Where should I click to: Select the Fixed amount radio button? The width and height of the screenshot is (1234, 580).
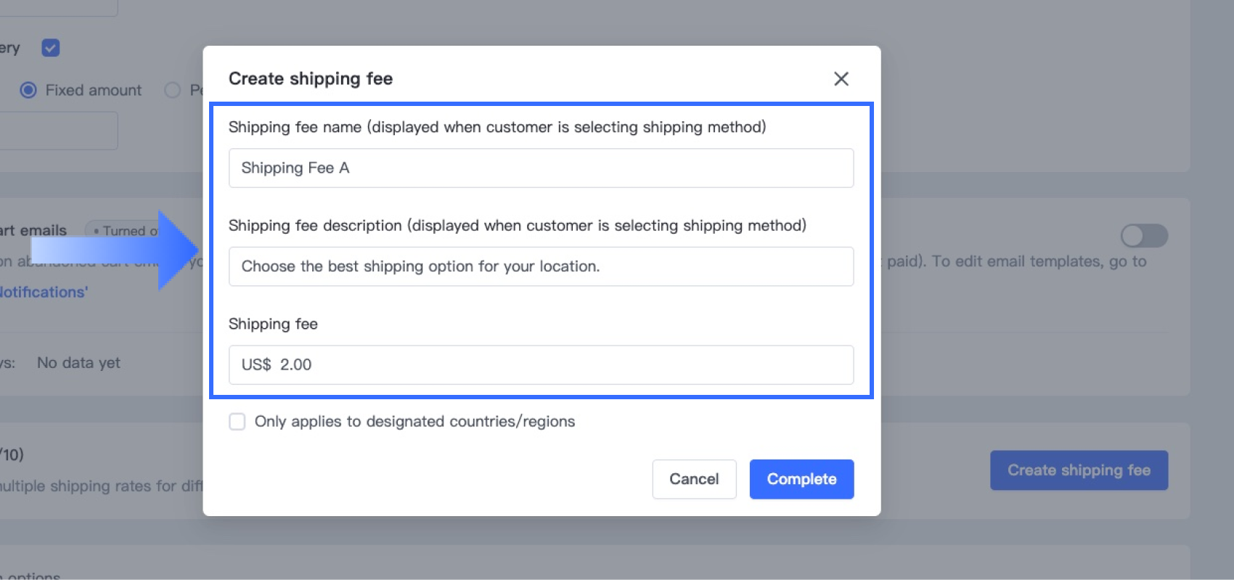click(28, 90)
